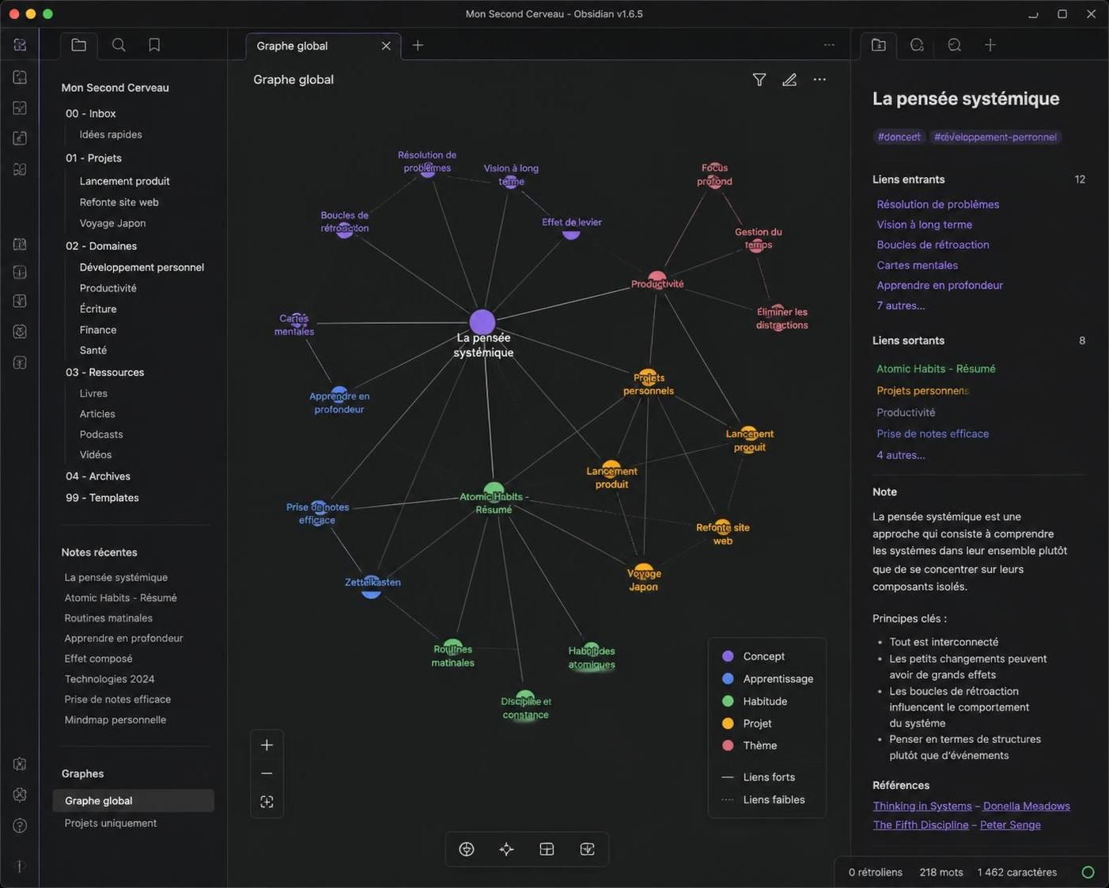Open the Peter Senge link

pos(1010,825)
